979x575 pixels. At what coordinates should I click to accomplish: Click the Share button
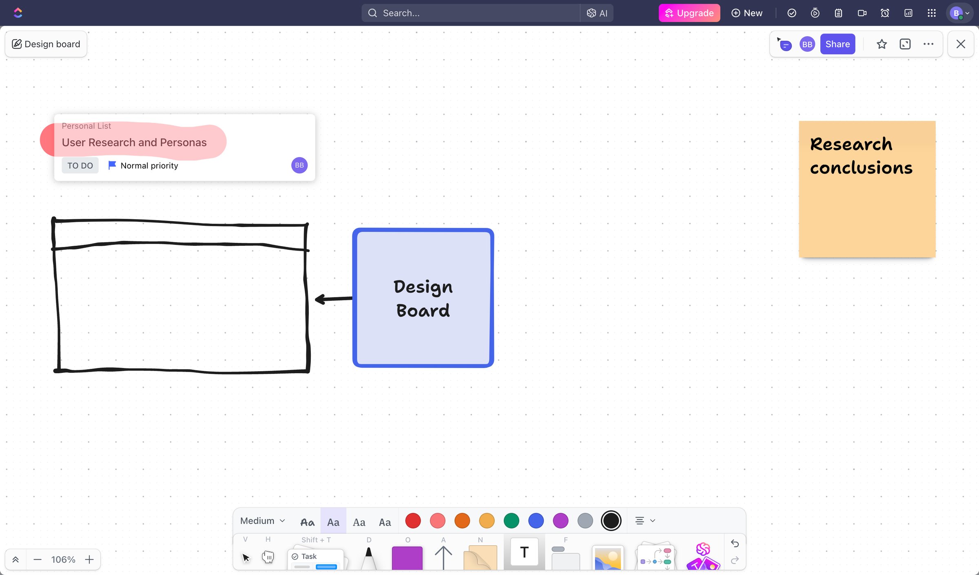[837, 44]
